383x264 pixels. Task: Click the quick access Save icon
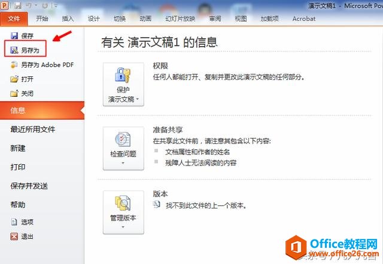tap(17, 5)
